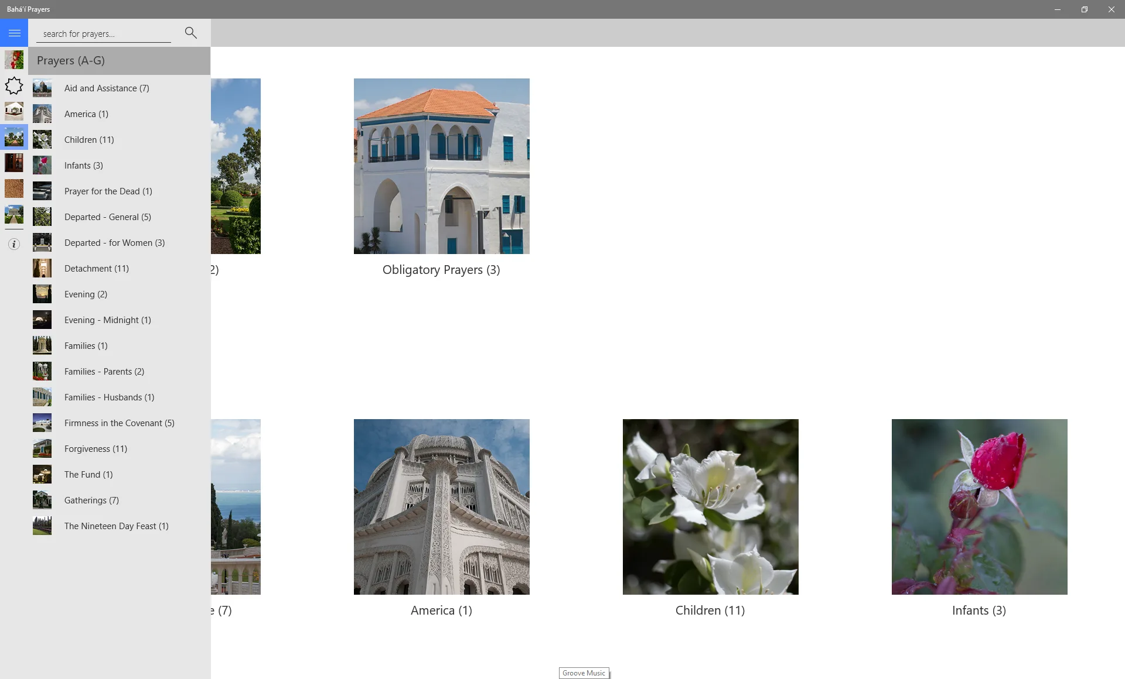Select Evening (2) in the list
1125x679 pixels.
tap(120, 294)
